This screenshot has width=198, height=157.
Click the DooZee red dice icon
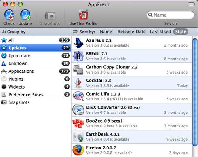click(78, 123)
